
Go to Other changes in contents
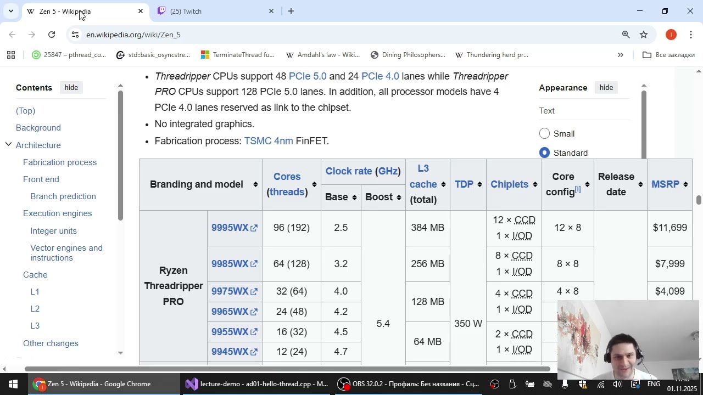pyautogui.click(x=51, y=343)
